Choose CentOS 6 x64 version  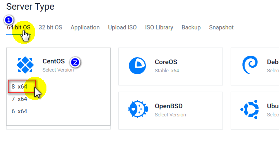[19, 111]
